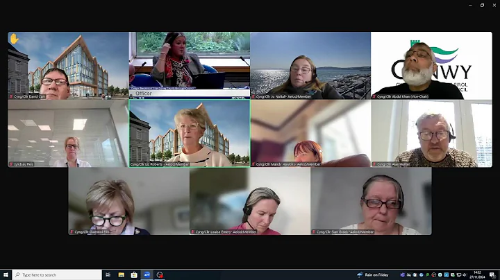This screenshot has height=280, width=500.
Task: Open the Windows Start menu
Action: point(6,274)
